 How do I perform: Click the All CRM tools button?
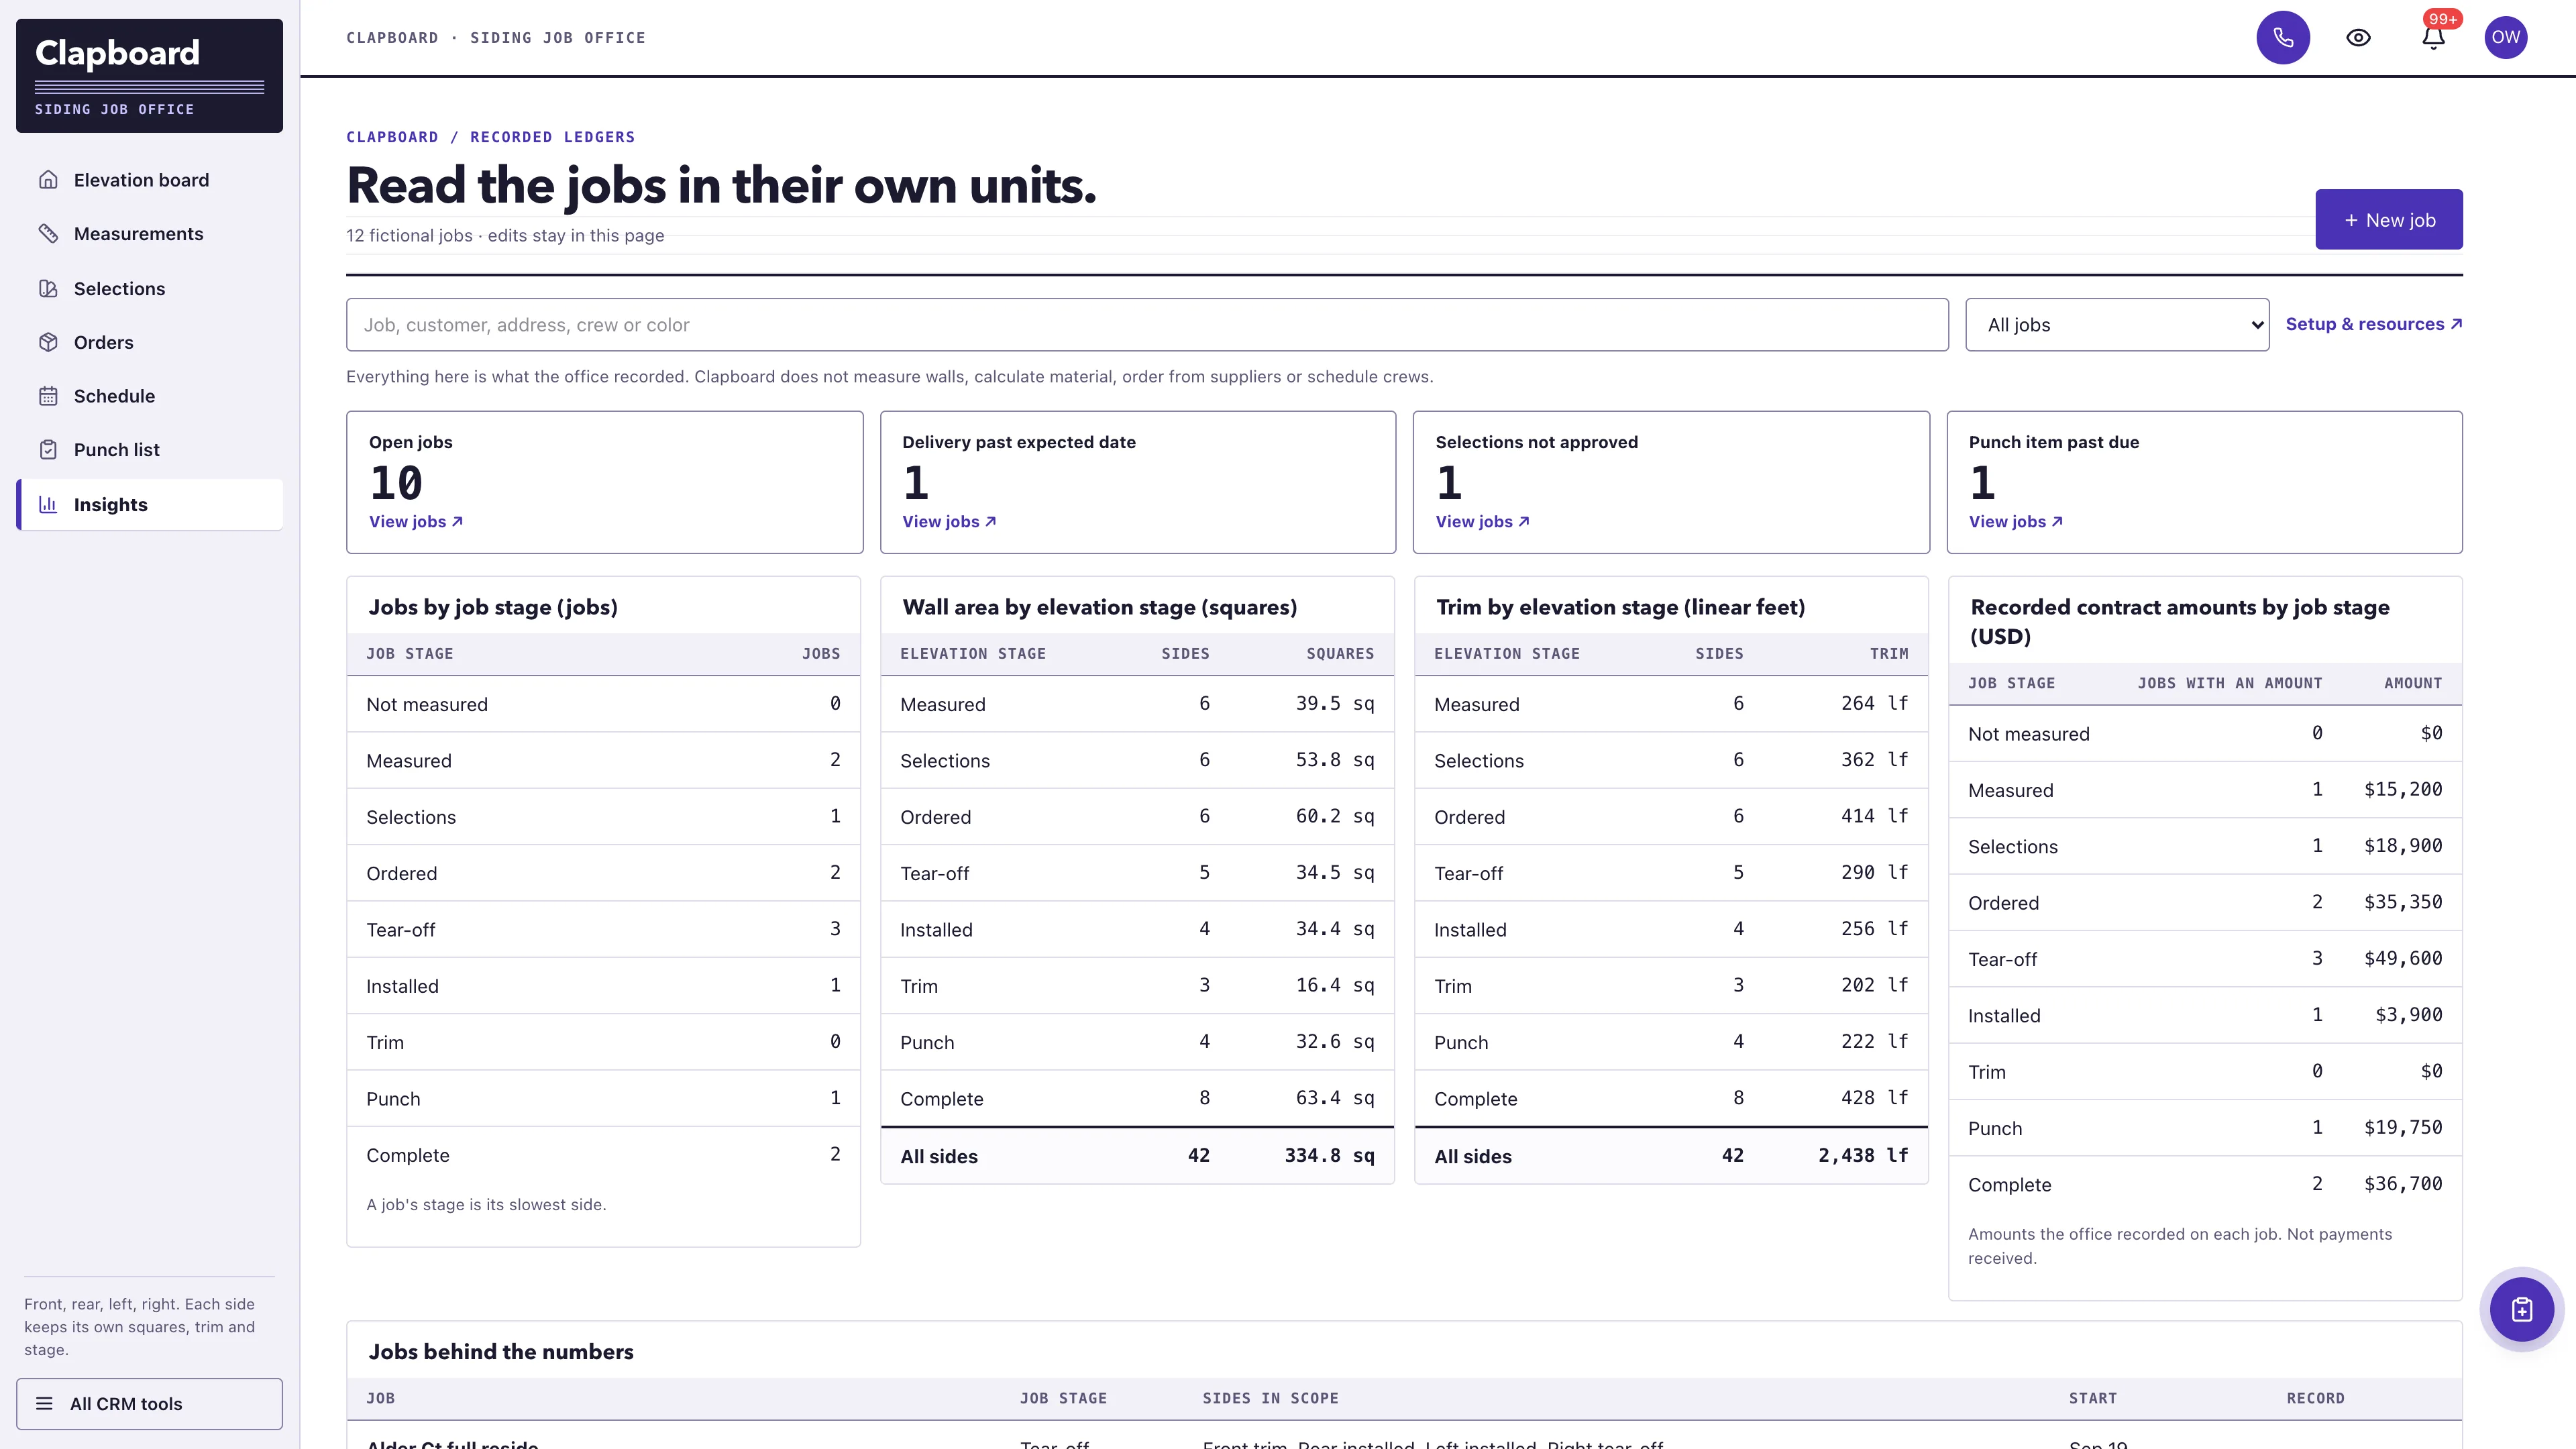[149, 1403]
